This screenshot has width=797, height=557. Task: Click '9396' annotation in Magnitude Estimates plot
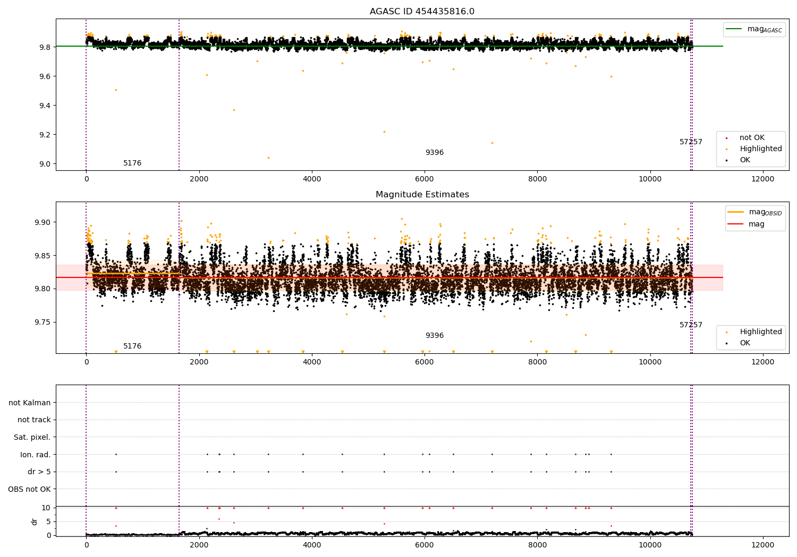tap(434, 336)
